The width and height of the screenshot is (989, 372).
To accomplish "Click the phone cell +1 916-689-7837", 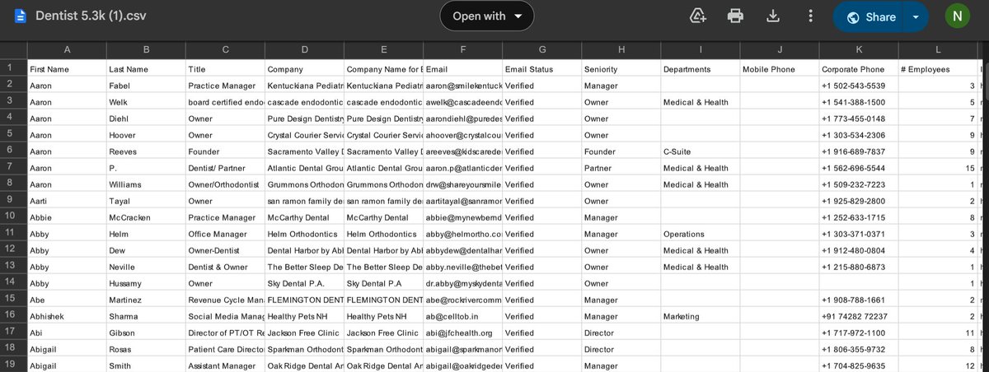I will pos(858,151).
